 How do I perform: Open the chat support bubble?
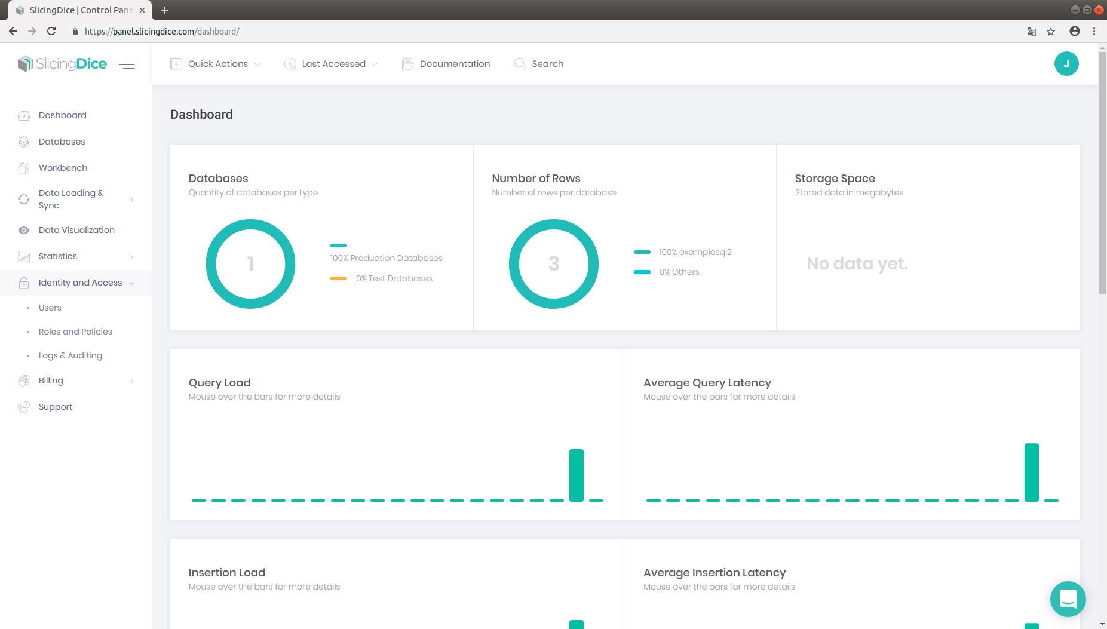(x=1068, y=599)
